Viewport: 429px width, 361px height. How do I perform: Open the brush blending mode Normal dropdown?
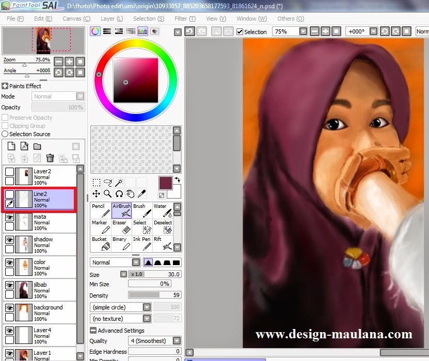pyautogui.click(x=136, y=262)
